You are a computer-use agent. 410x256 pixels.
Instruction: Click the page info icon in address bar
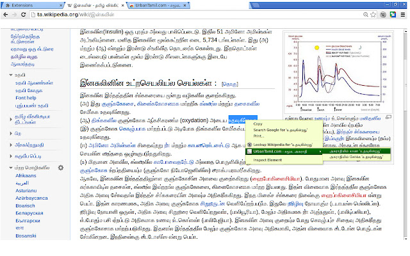(x=33, y=15)
